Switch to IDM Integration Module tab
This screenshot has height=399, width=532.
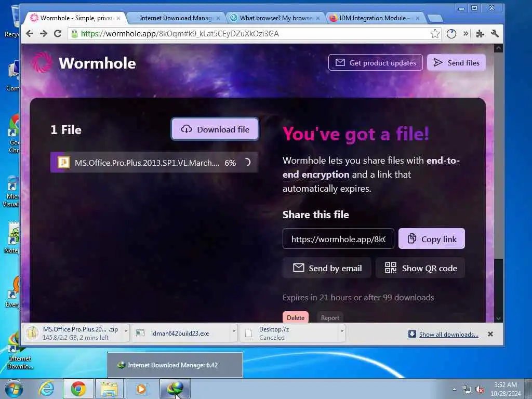tap(374, 18)
